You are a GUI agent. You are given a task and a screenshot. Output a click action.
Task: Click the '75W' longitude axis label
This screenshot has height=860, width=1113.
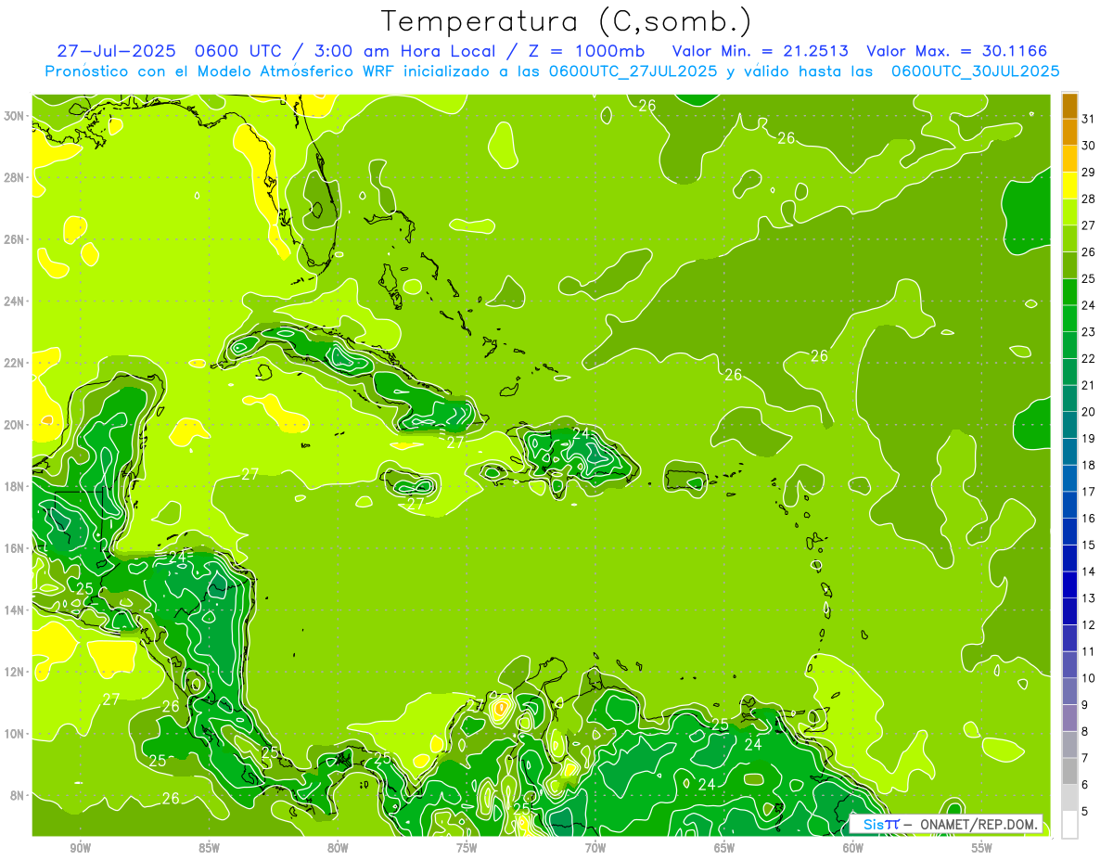click(467, 848)
